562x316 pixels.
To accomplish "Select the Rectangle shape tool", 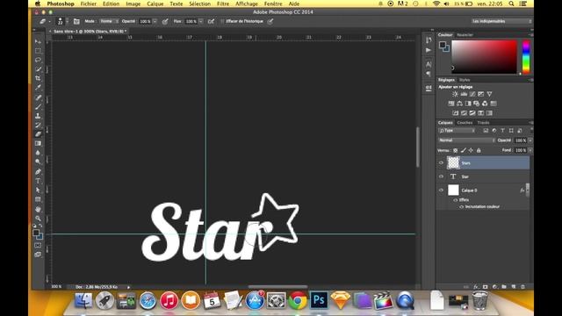I will [x=38, y=199].
